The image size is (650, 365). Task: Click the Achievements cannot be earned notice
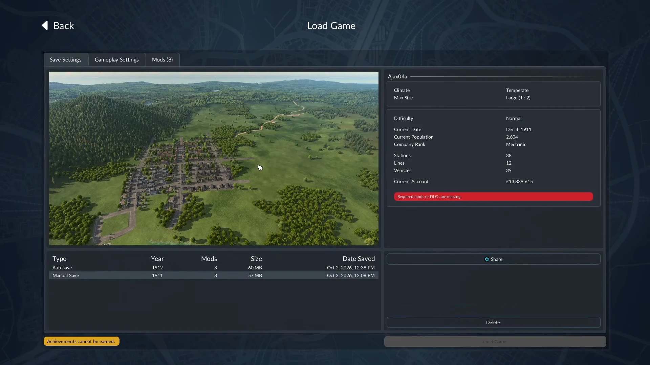point(81,341)
